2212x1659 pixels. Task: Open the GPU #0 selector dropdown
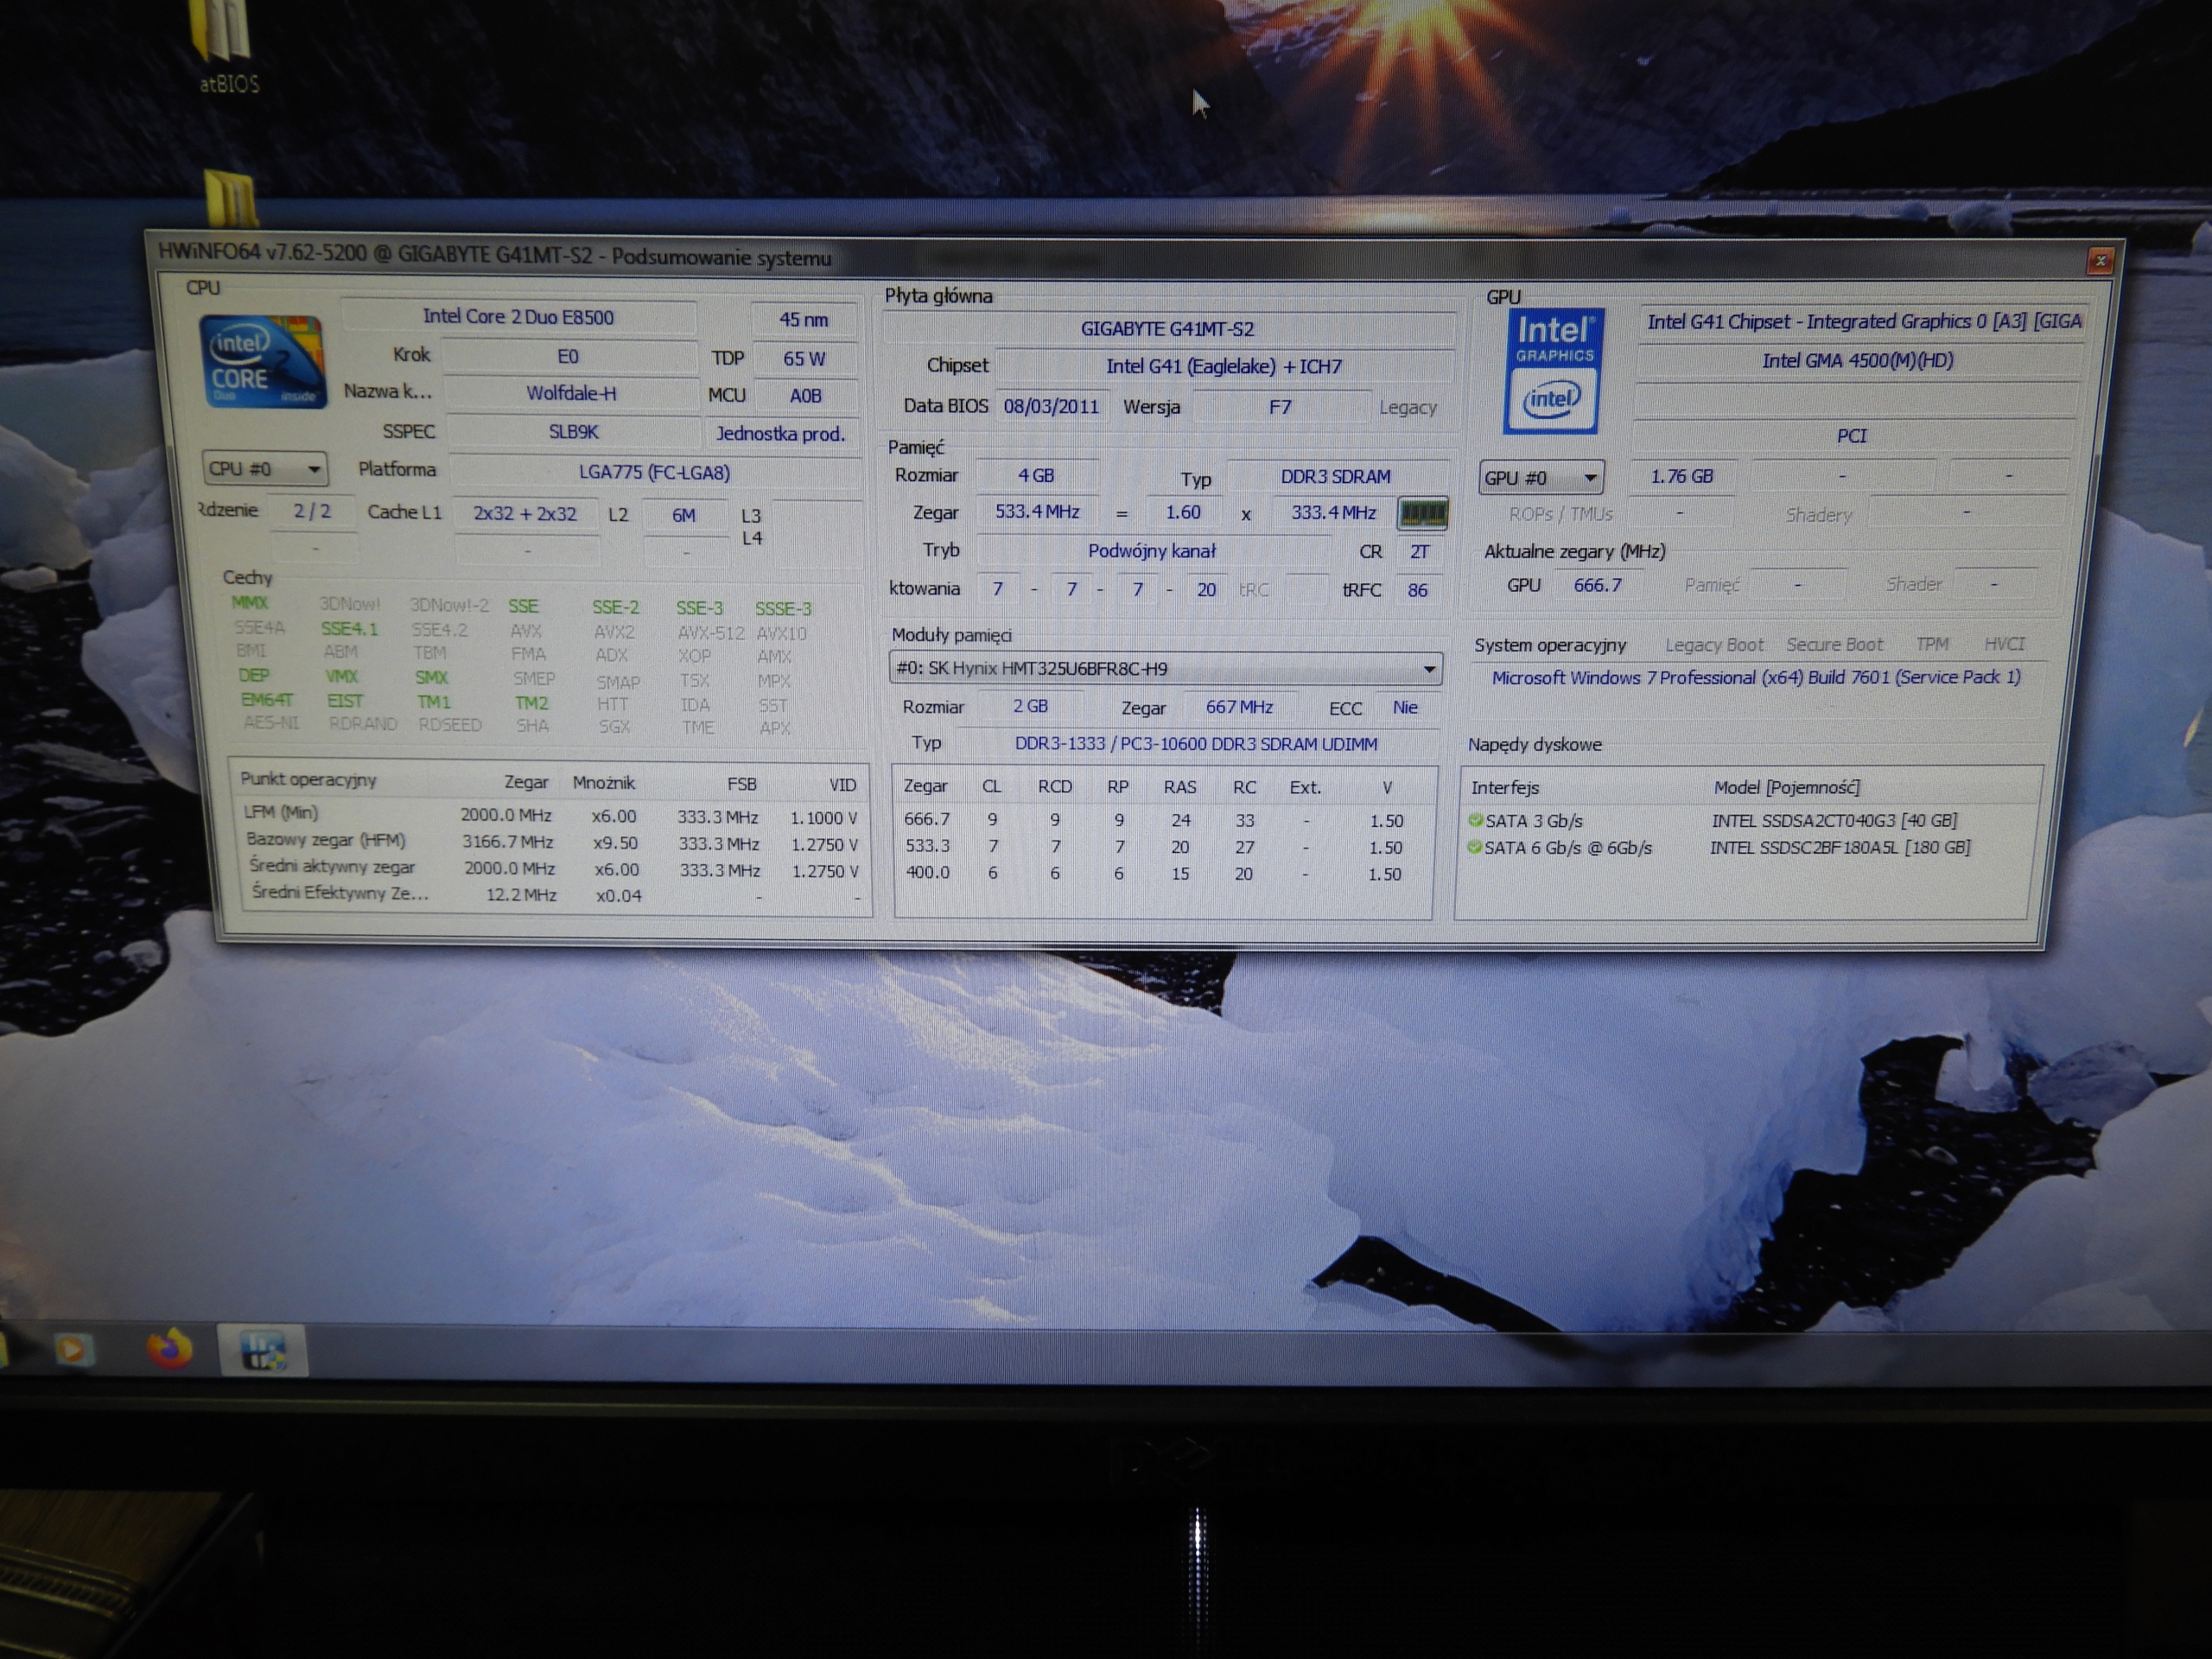[x=1540, y=477]
